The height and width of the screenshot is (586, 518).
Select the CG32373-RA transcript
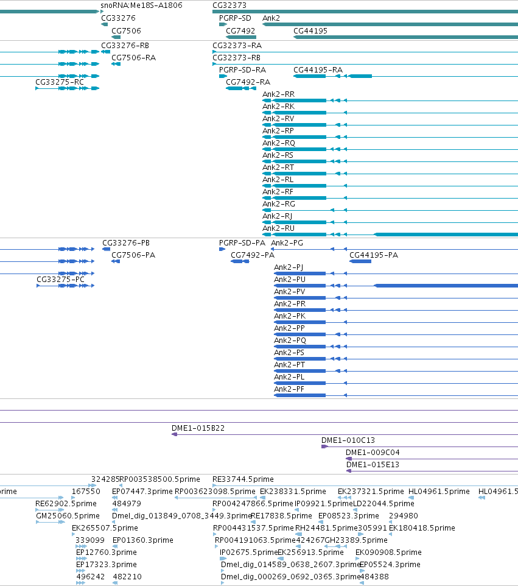point(365,52)
